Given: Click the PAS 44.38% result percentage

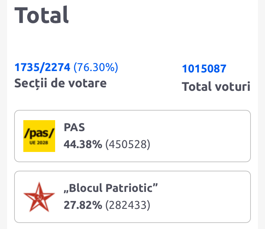Looking at the screenshot, I should pyautogui.click(x=83, y=144).
